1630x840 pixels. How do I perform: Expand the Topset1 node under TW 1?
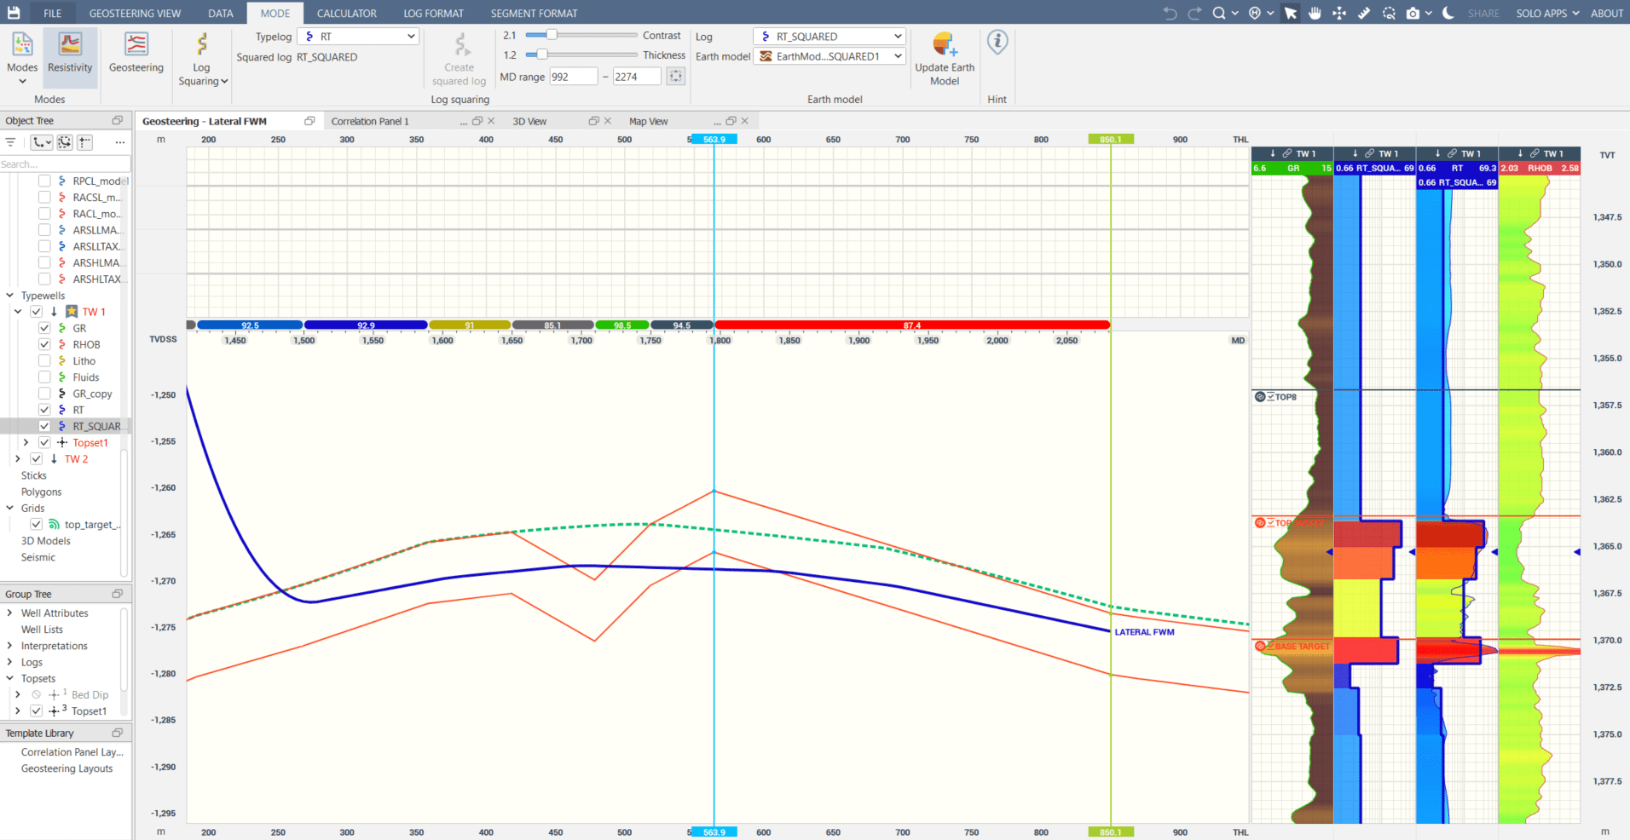coord(26,442)
